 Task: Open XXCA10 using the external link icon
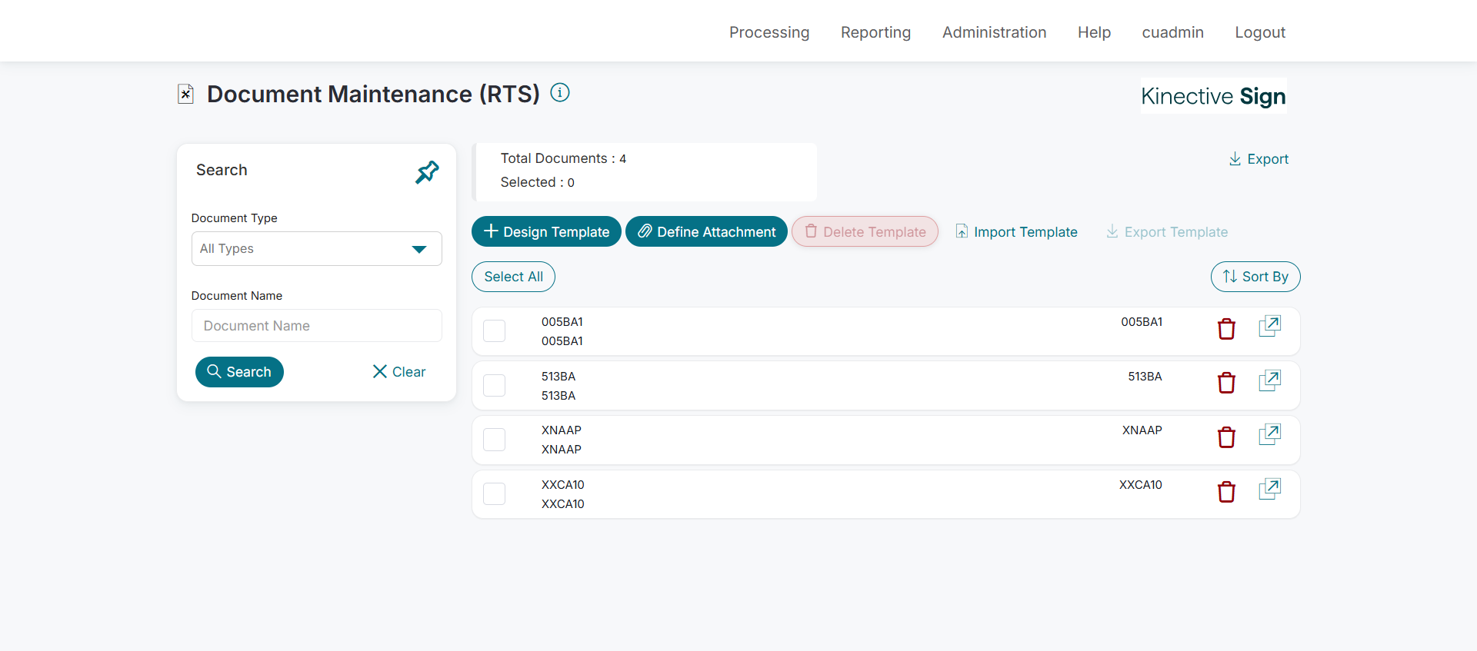point(1269,489)
